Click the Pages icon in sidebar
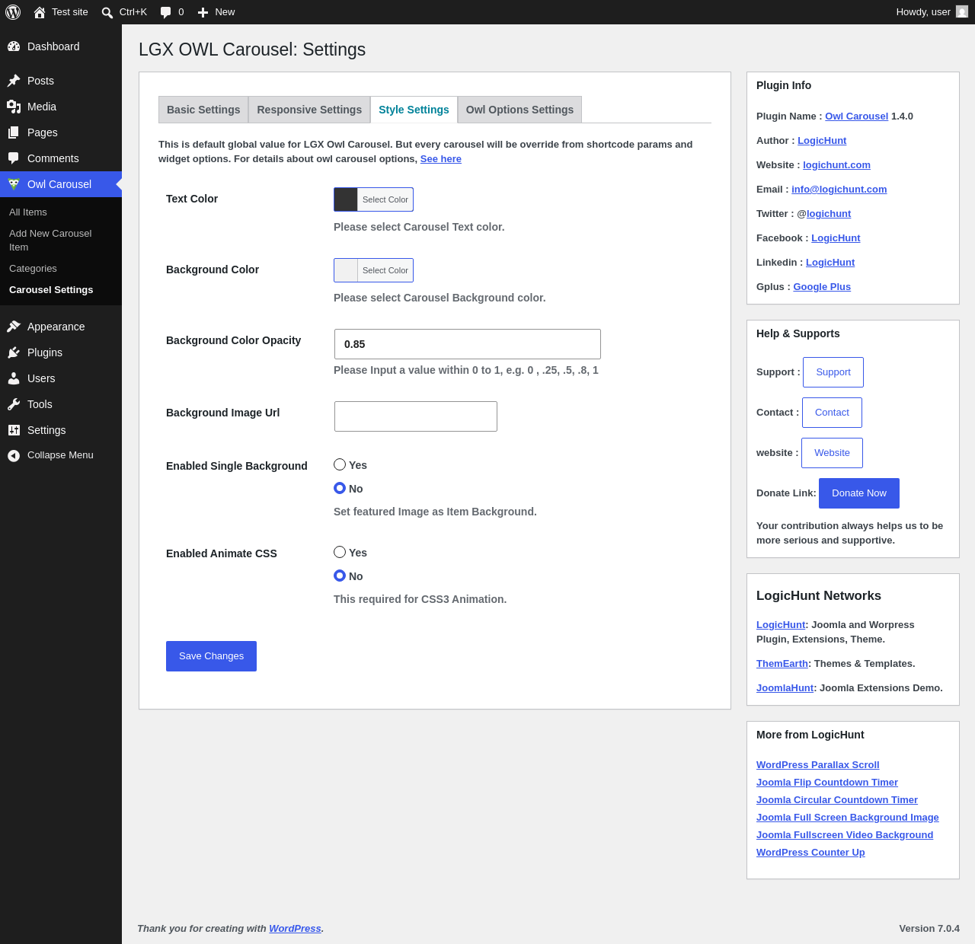 click(x=14, y=132)
